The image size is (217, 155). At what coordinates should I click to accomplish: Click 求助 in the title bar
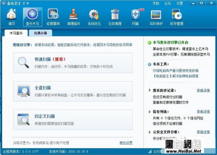tap(156, 3)
